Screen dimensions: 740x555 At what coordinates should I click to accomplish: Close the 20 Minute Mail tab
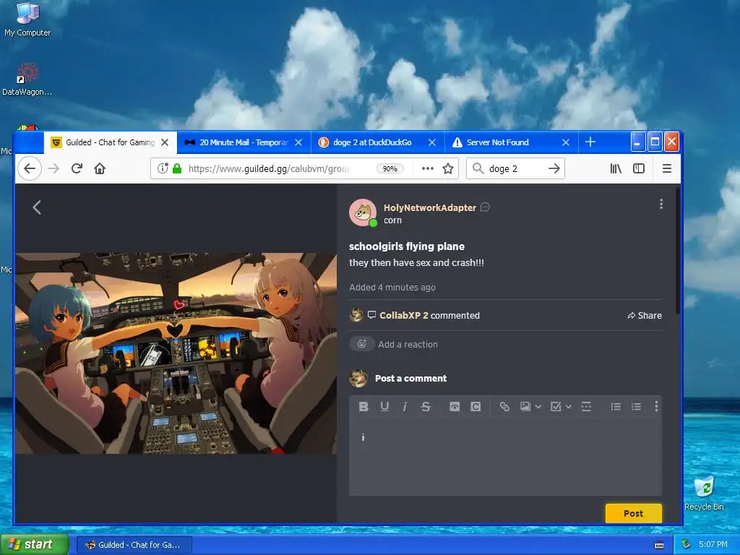pyautogui.click(x=298, y=142)
